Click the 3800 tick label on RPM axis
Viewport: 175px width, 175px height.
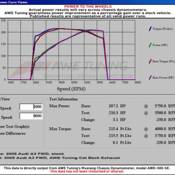point(62,82)
